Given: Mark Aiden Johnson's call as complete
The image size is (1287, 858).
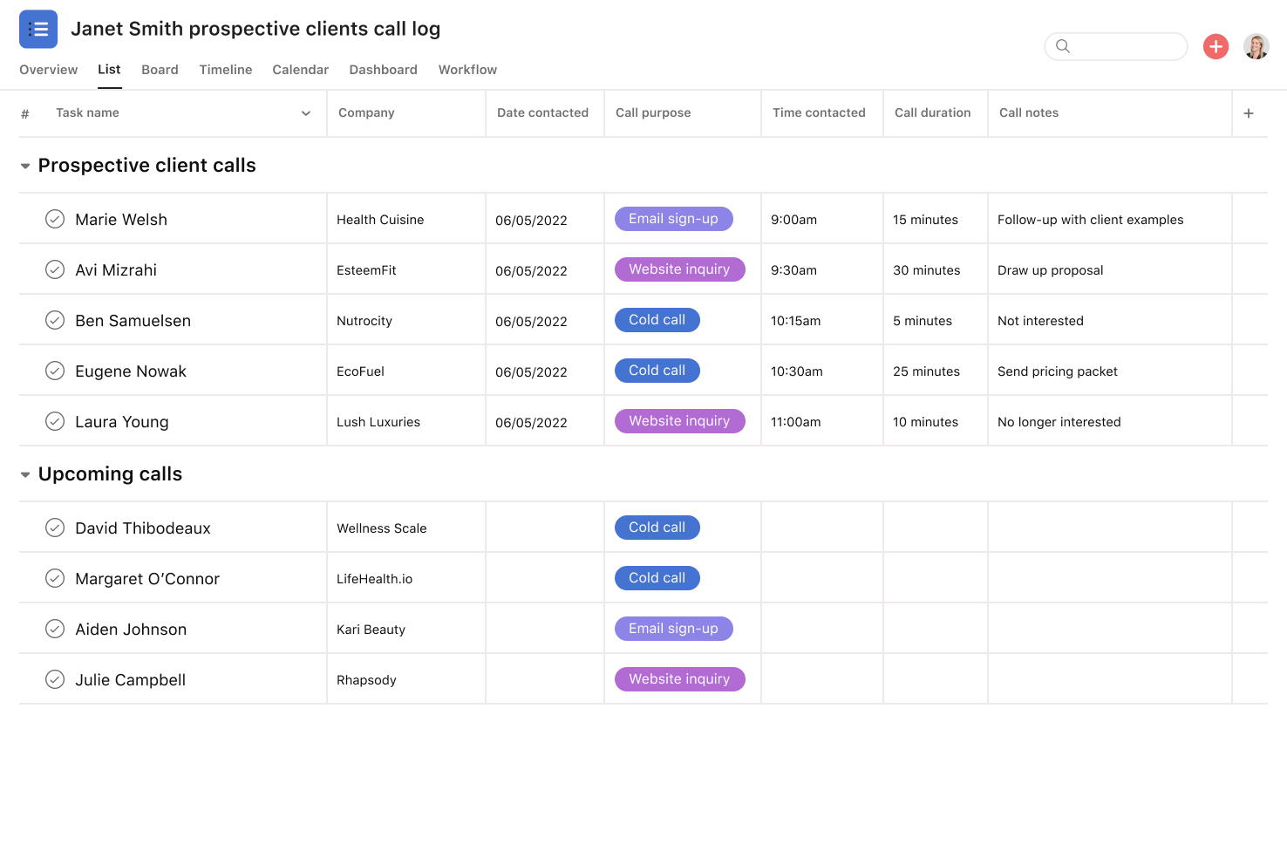Looking at the screenshot, I should click(x=55, y=628).
